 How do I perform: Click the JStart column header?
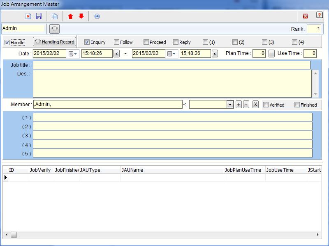click(314, 170)
